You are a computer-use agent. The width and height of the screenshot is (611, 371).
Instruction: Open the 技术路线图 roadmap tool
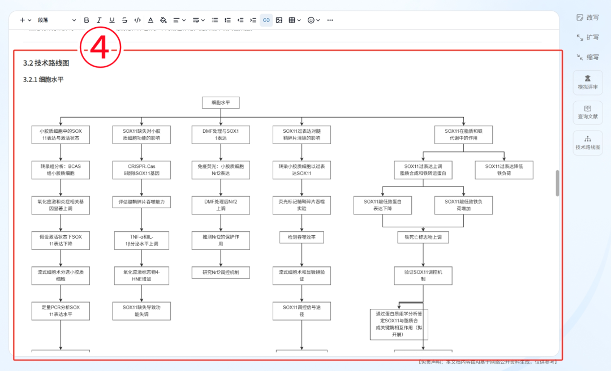[588, 143]
